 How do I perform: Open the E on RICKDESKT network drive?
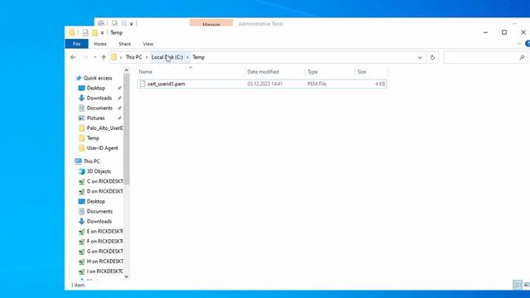pyautogui.click(x=105, y=232)
